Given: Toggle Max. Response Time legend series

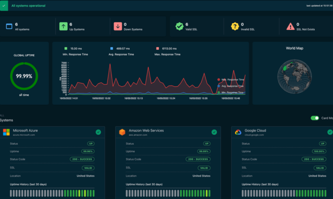Looking at the screenshot, I should click(x=232, y=79).
